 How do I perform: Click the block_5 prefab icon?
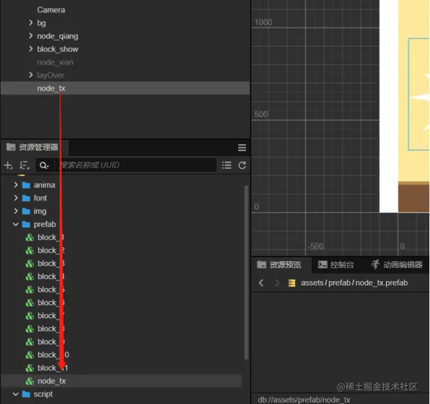point(30,290)
